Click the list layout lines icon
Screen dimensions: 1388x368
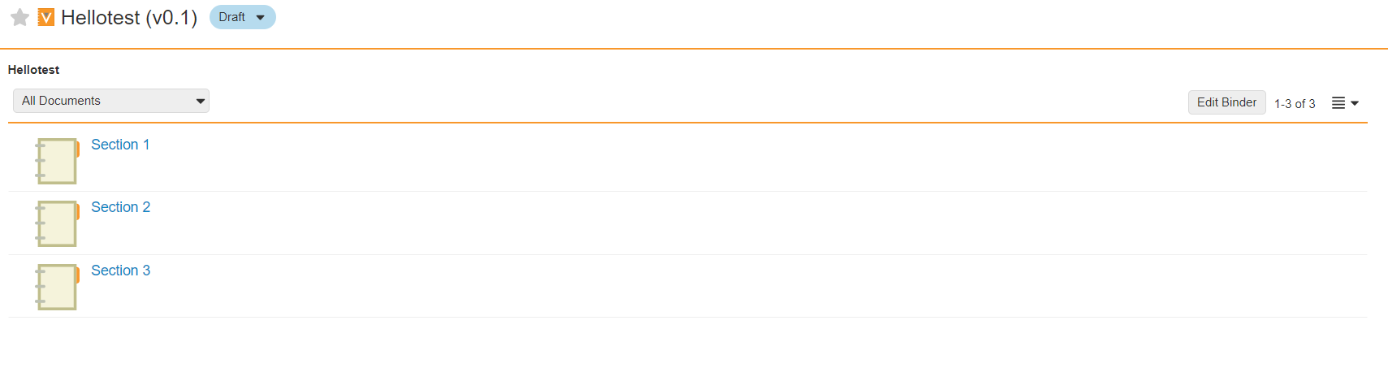[1338, 103]
